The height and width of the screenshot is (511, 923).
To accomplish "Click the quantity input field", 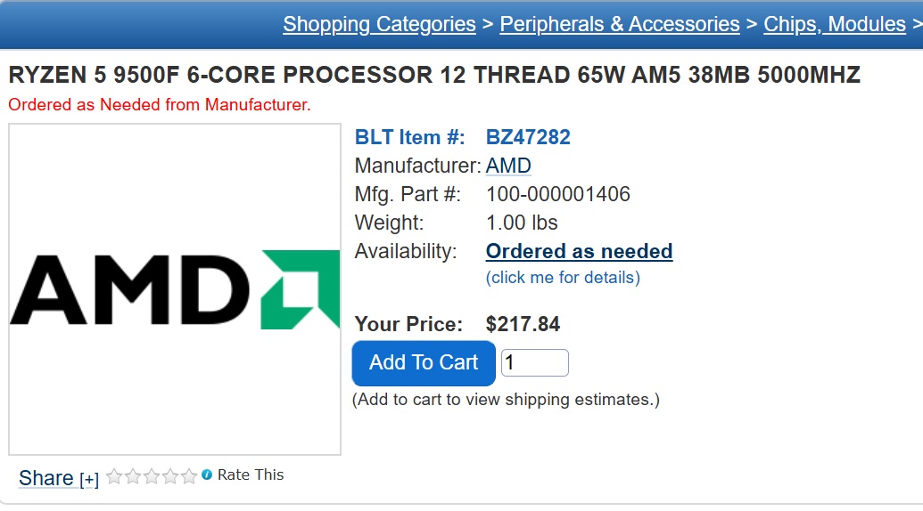I will tap(534, 362).
